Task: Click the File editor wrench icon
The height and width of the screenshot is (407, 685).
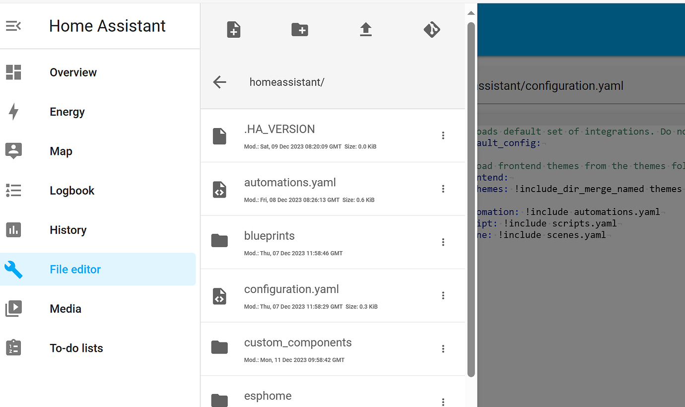Action: [x=13, y=269]
